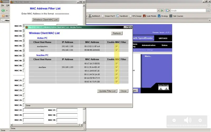Click the IP address 192.168.1.103

pos(68,67)
